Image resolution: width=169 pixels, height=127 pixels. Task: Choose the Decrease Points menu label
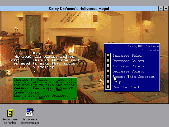128,71
